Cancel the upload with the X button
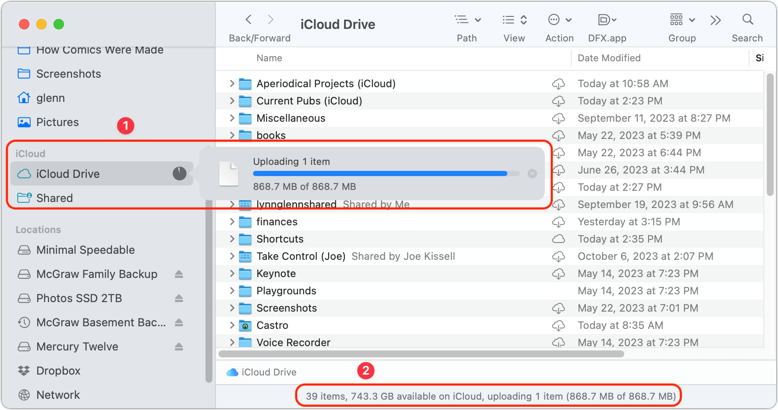 tap(532, 173)
